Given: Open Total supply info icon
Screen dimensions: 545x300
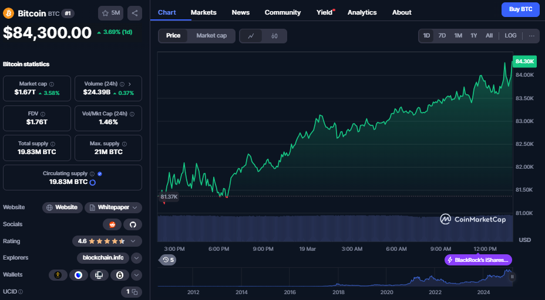Looking at the screenshot, I should 53,144.
